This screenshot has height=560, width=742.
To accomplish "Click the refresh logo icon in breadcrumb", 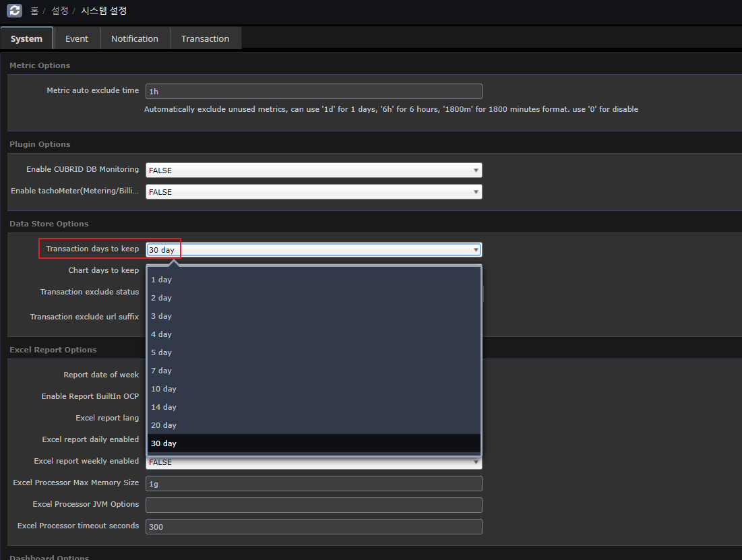I will pos(14,11).
